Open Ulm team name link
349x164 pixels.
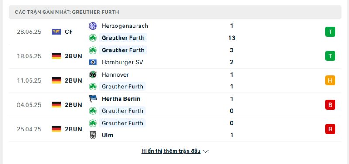click(x=107, y=135)
